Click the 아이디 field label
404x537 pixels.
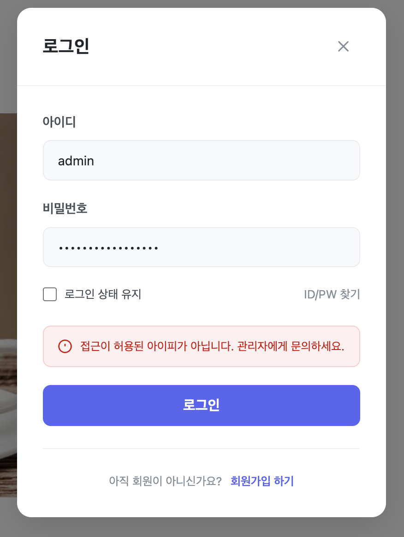click(x=59, y=122)
